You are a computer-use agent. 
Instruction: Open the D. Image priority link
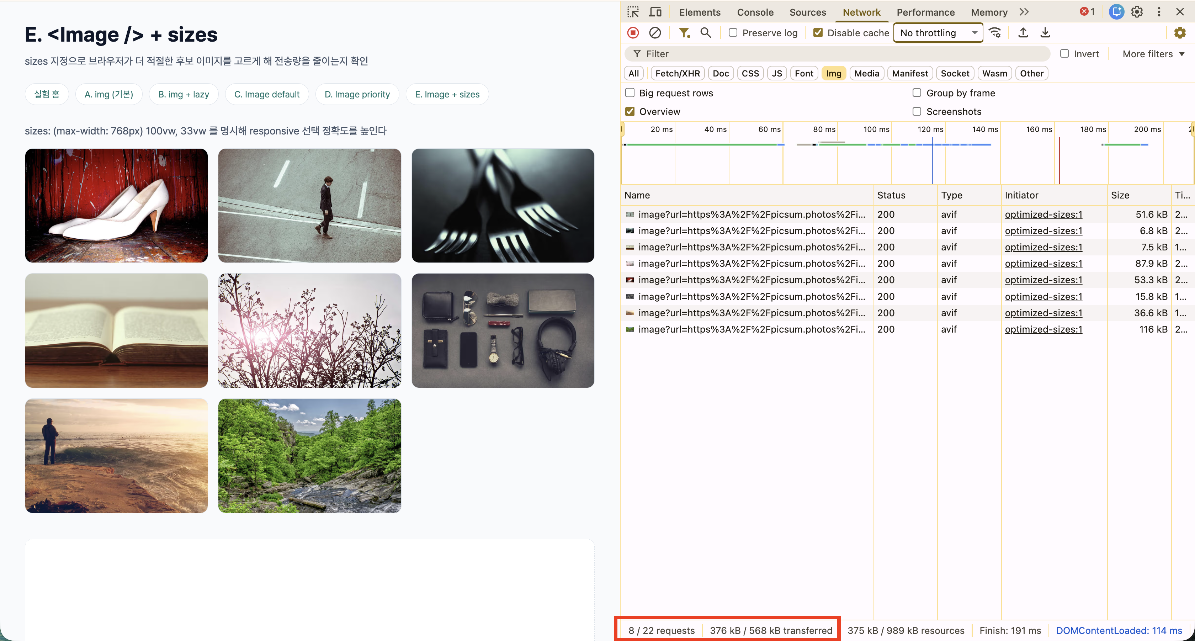(x=357, y=94)
